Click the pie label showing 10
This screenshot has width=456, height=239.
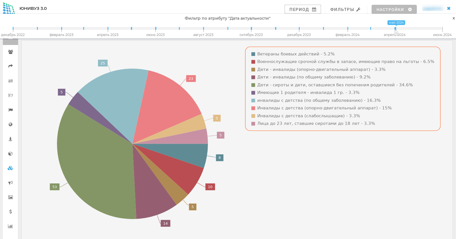[210, 187]
